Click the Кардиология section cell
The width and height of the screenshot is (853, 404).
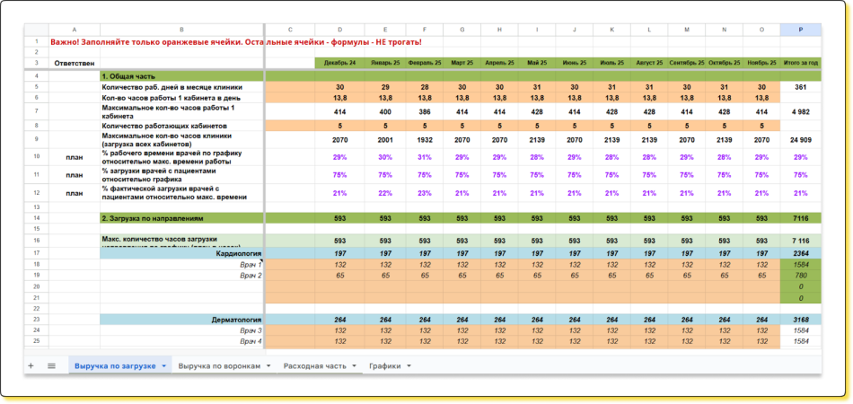click(x=182, y=254)
